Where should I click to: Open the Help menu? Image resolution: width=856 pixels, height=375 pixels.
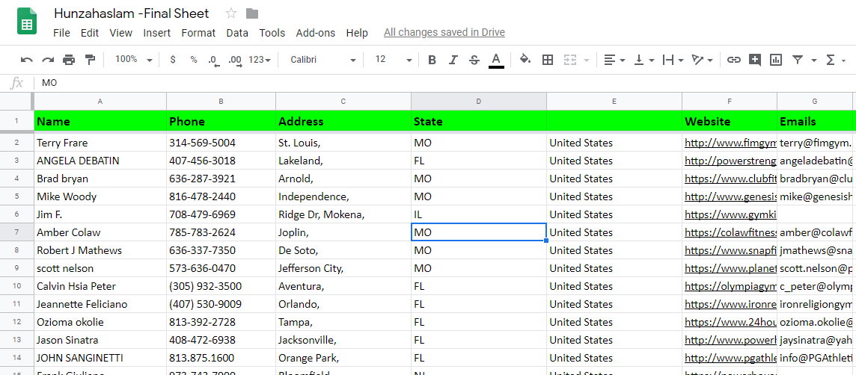point(357,33)
